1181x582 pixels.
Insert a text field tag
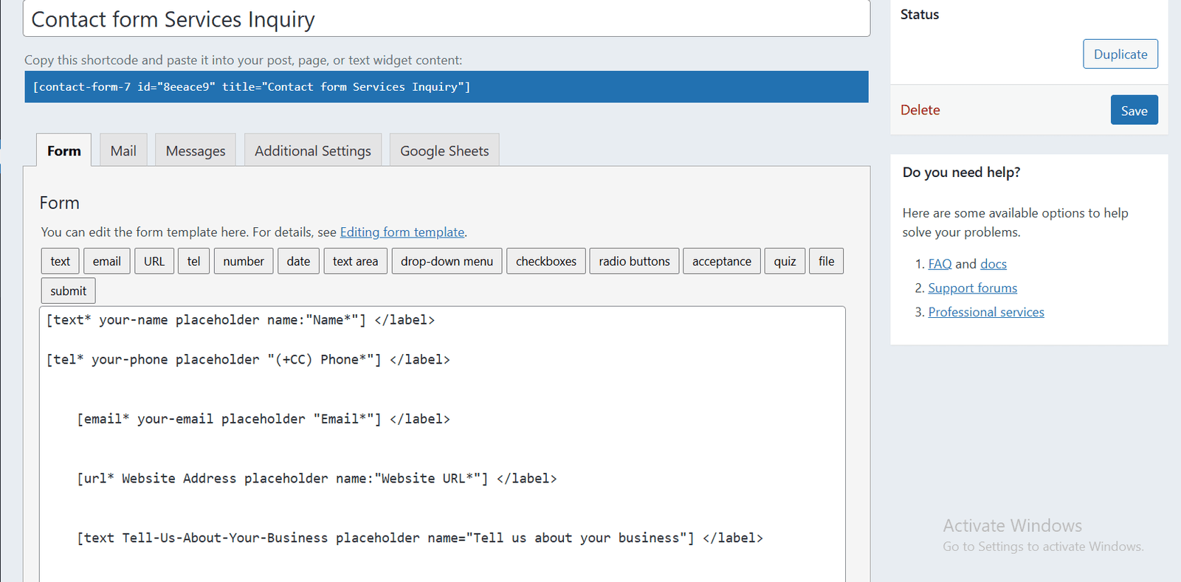point(60,261)
